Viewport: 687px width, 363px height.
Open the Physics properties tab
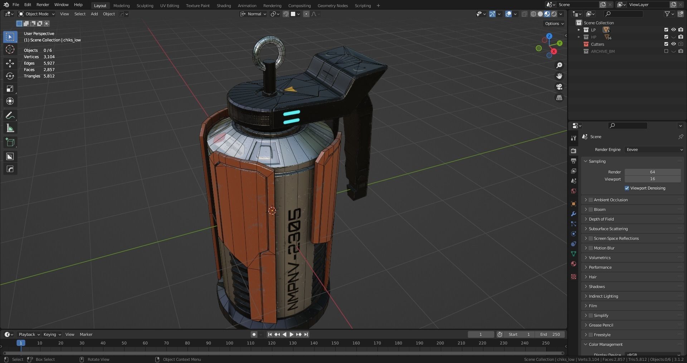pyautogui.click(x=574, y=234)
